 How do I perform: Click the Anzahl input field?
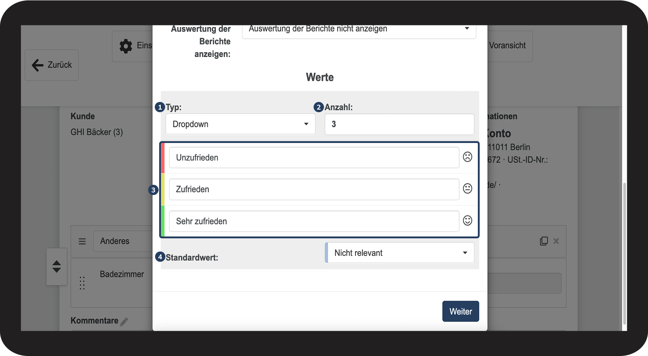(399, 124)
